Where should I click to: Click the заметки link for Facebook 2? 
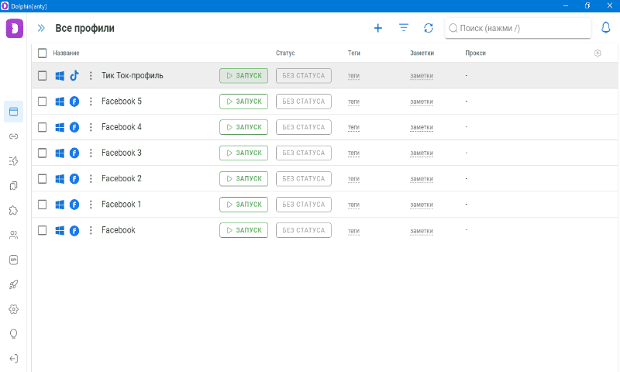click(x=422, y=179)
